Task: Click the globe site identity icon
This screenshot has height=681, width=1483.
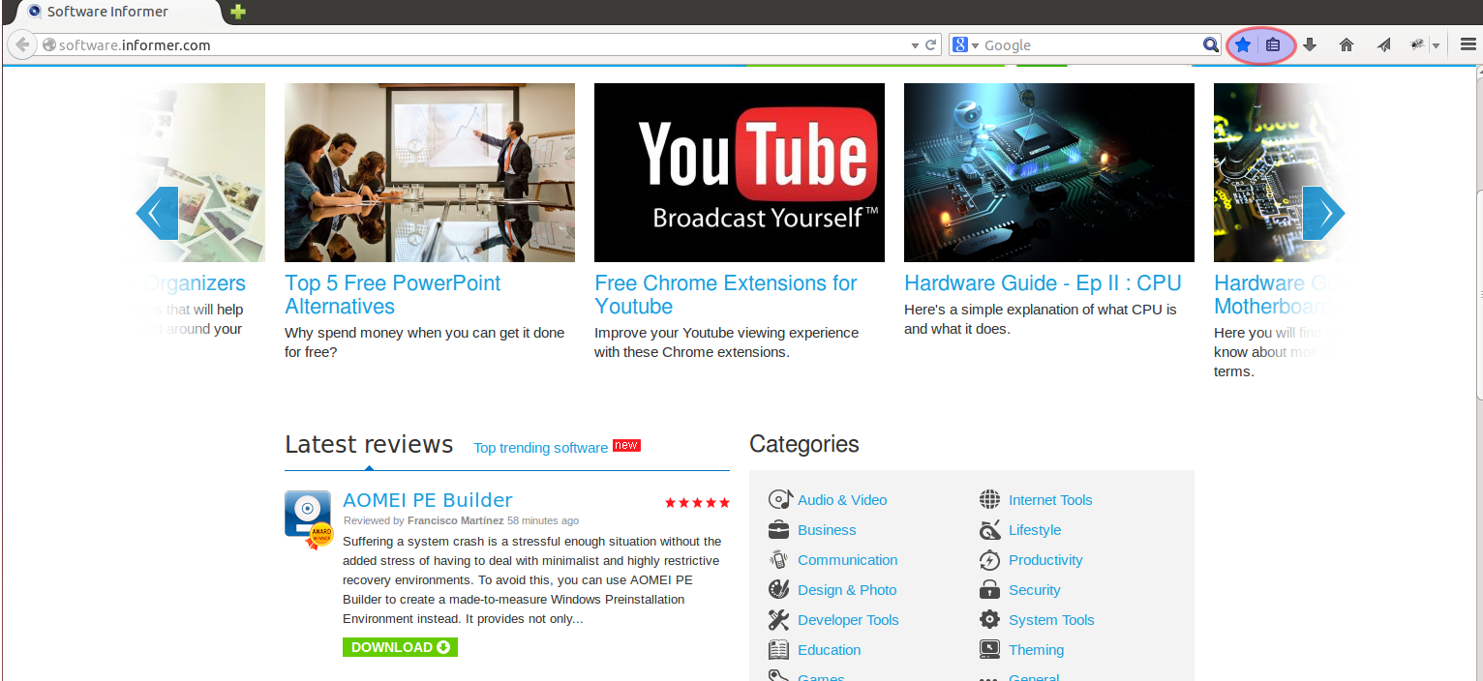Action: pos(49,44)
